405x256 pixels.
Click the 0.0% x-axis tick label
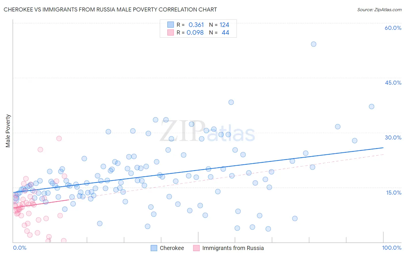[20, 248]
